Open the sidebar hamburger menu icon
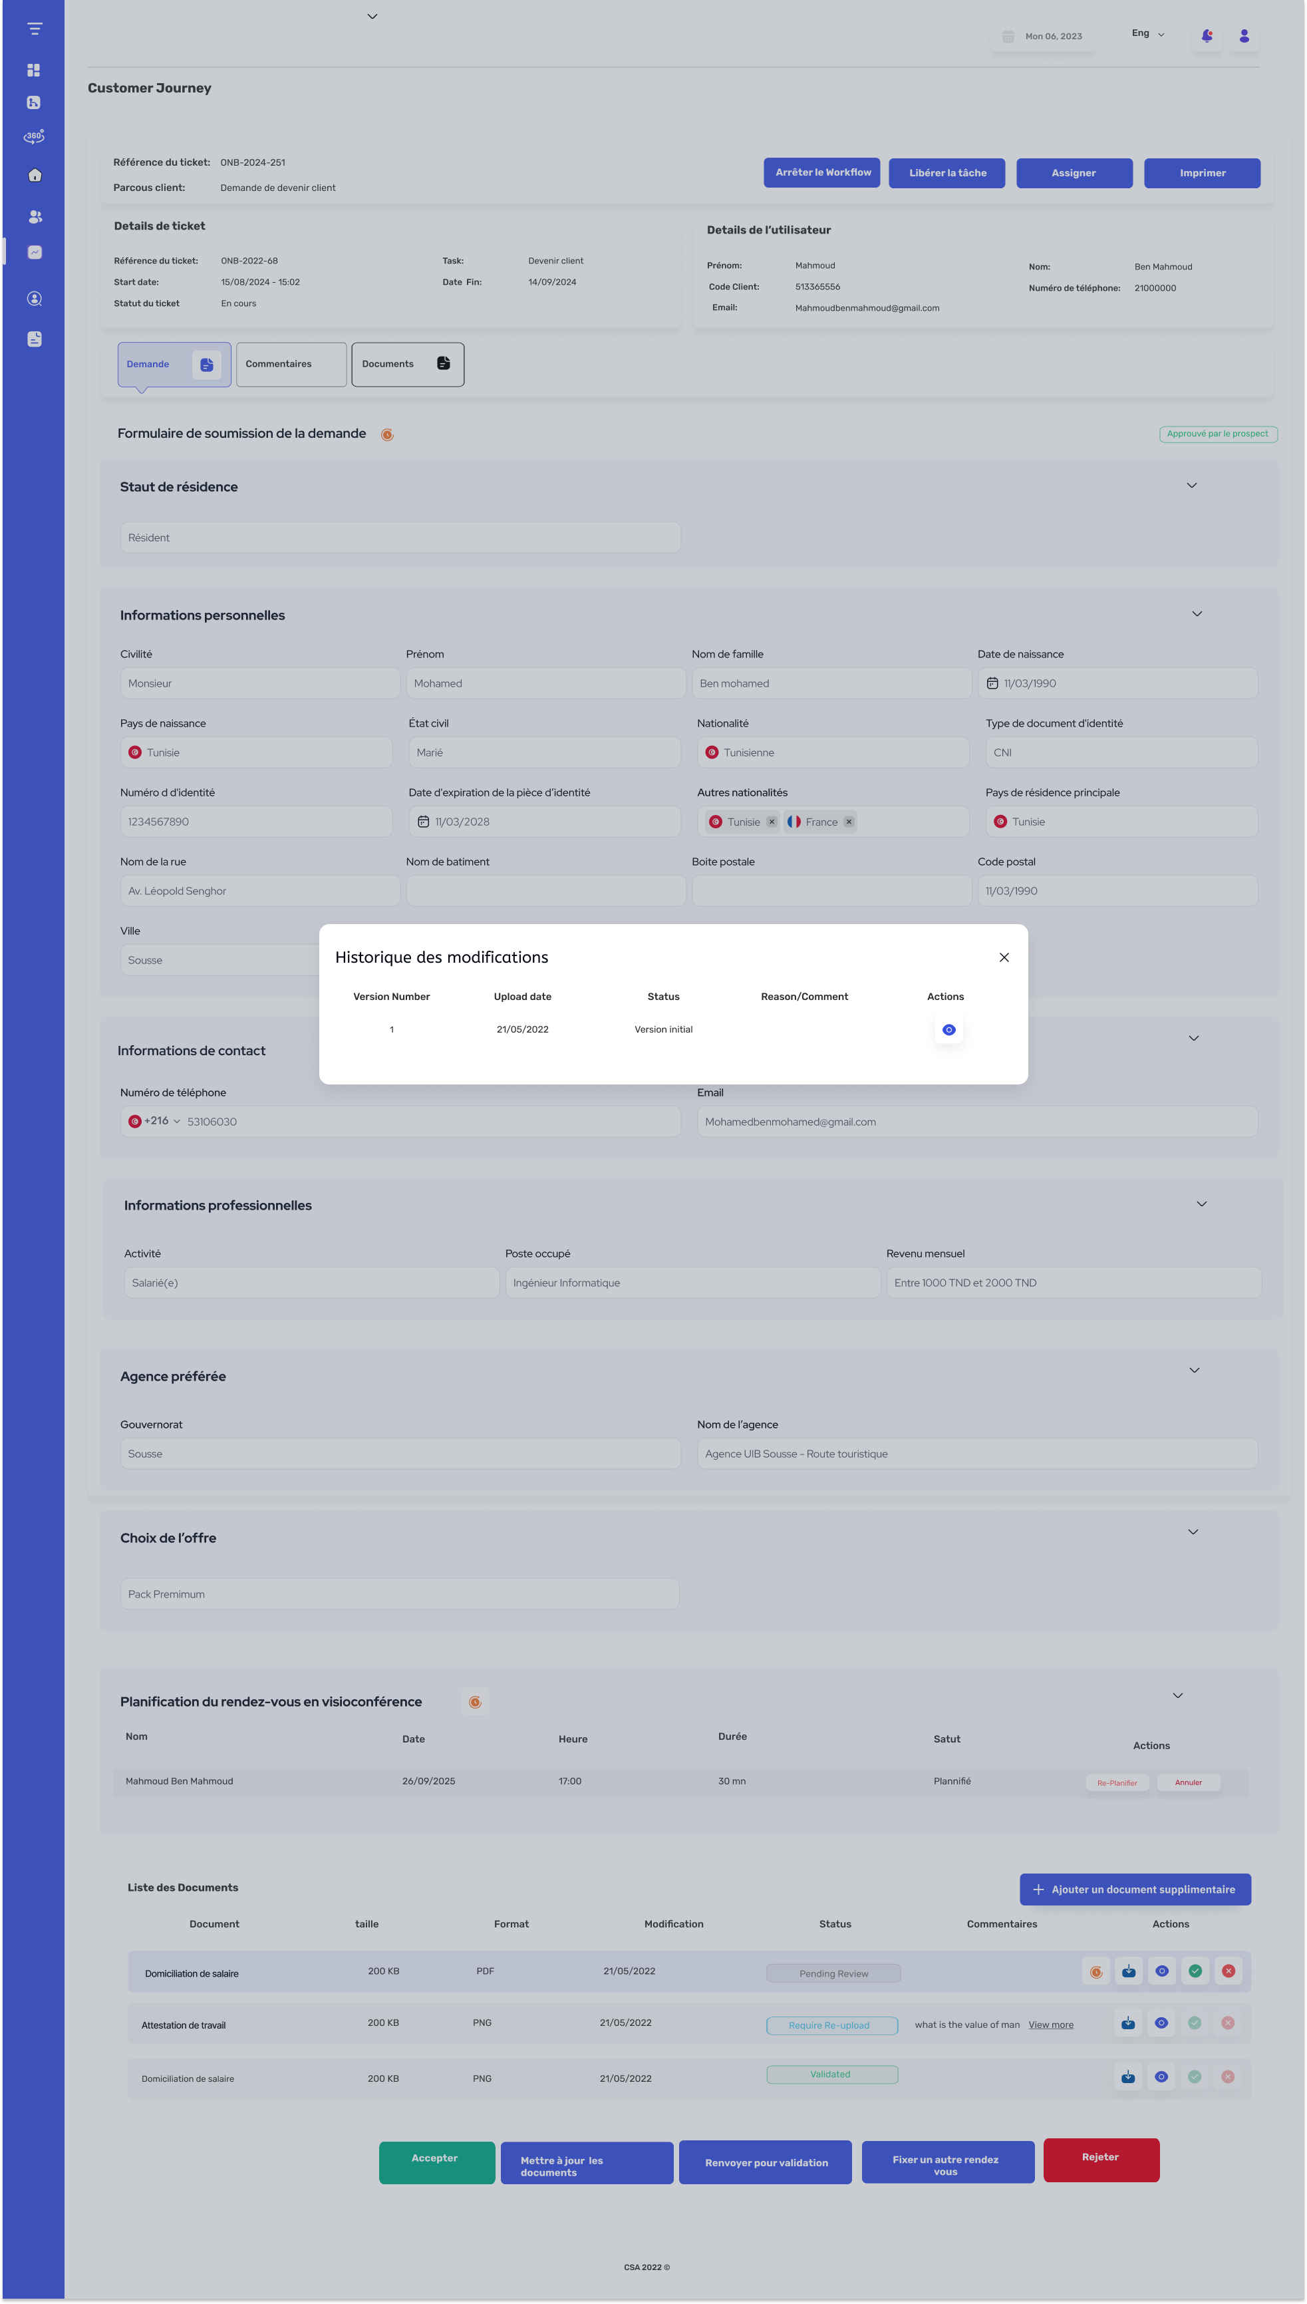1307x2304 pixels. (34, 29)
